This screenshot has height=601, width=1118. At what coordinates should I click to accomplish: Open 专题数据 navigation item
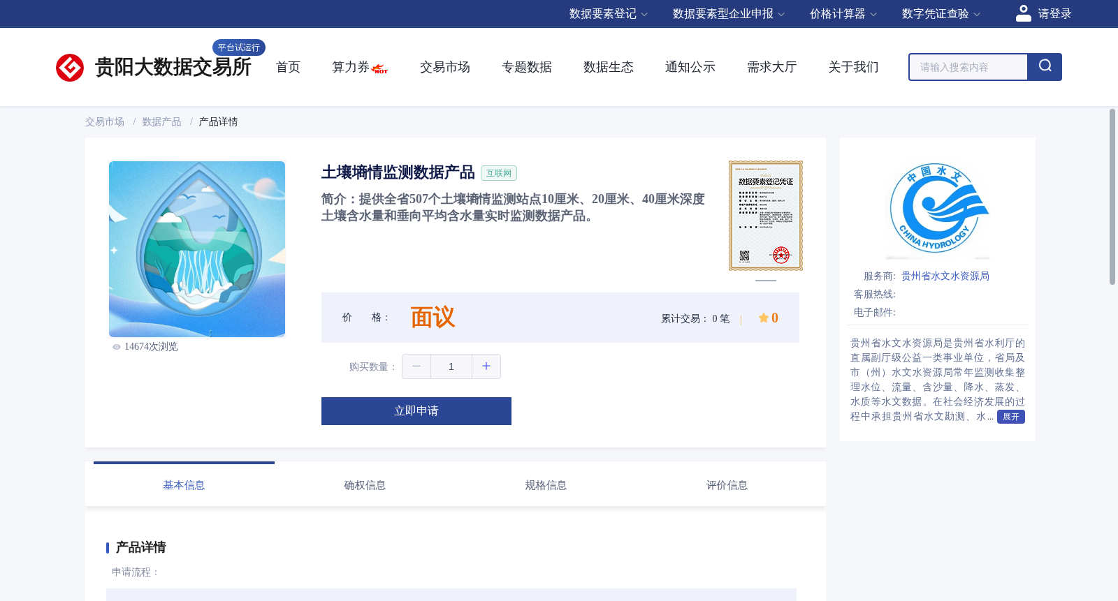[527, 67]
